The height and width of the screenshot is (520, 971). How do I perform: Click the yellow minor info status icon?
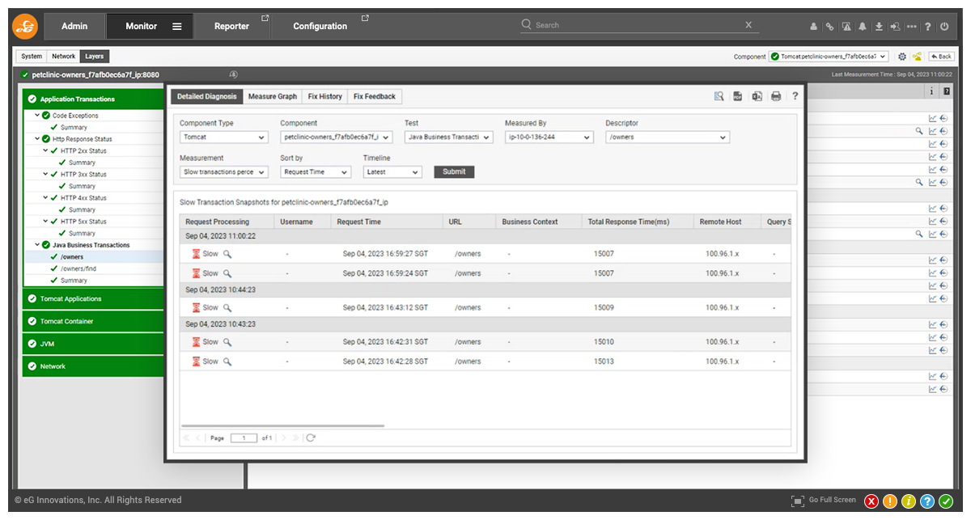pos(909,501)
